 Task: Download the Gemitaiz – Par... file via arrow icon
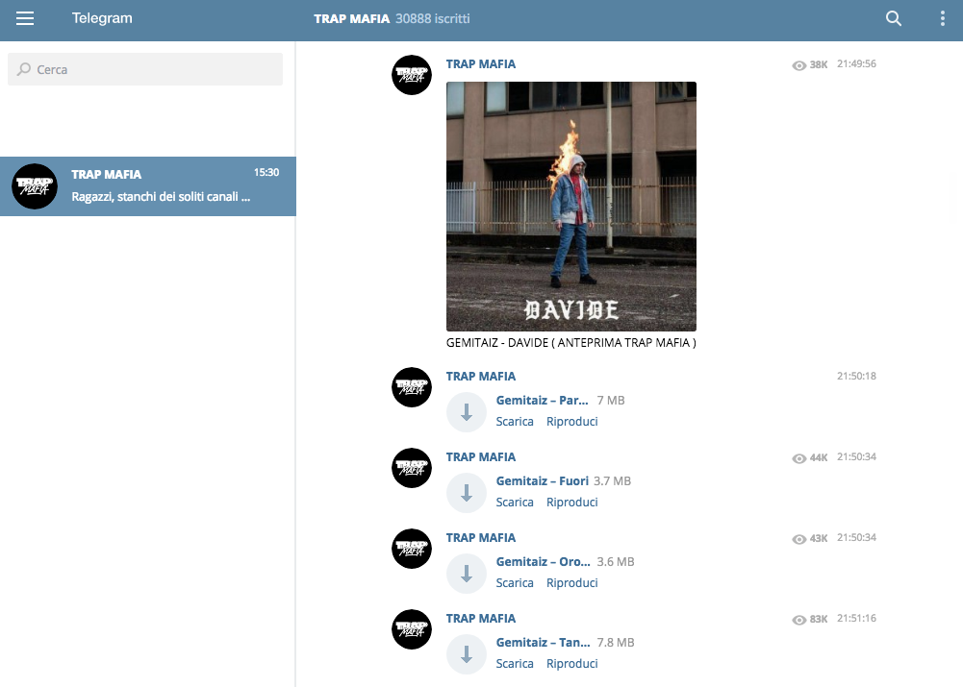coord(467,412)
